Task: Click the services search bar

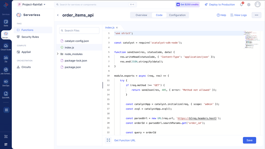Action: pos(95,5)
